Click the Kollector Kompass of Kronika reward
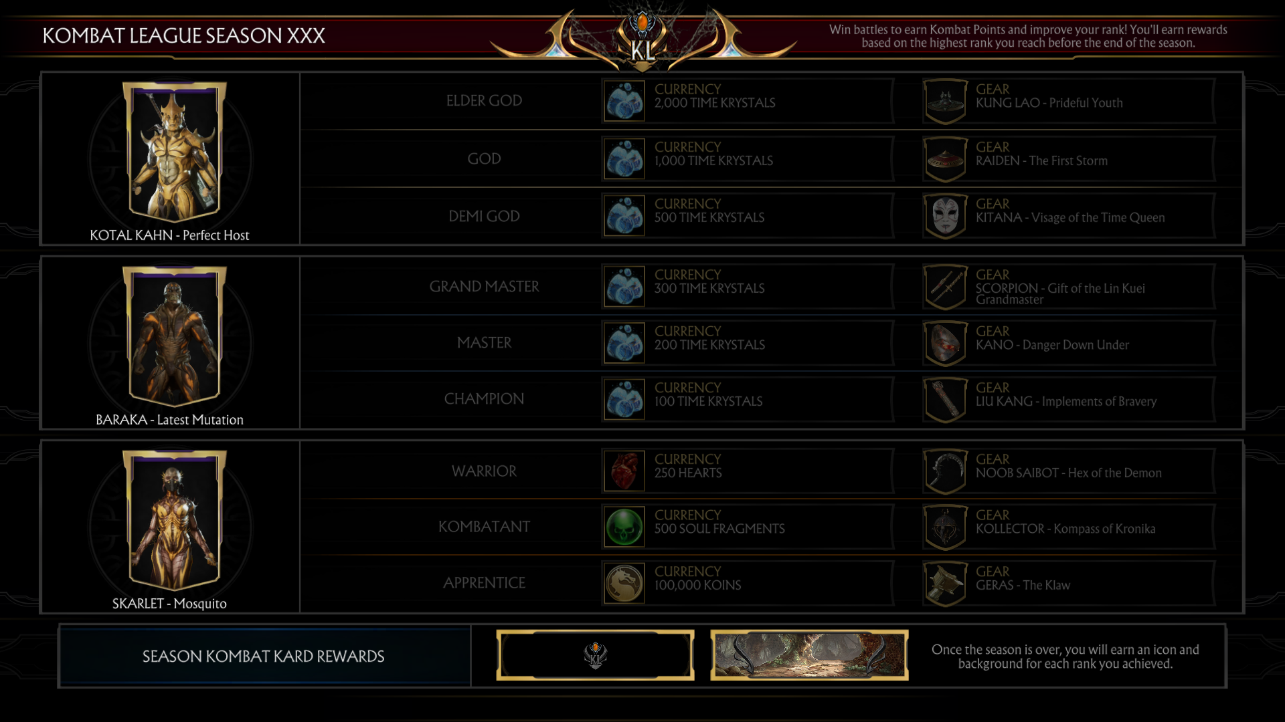Screen dimensions: 1285x722 pyautogui.click(x=1069, y=527)
